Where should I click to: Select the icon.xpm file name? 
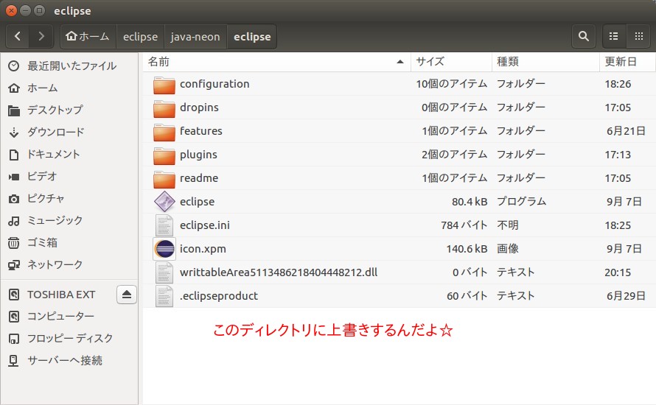tap(203, 249)
